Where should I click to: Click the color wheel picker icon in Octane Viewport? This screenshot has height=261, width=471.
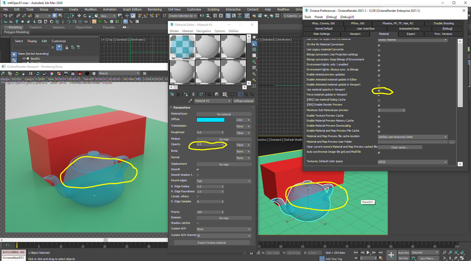52,73
